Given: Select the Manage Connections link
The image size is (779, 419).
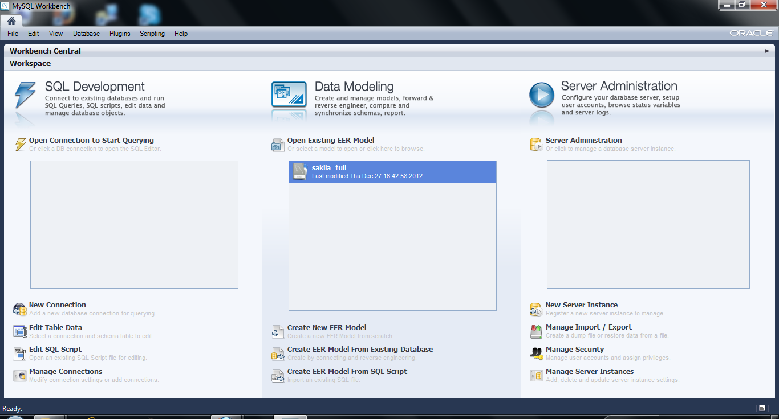Looking at the screenshot, I should [66, 372].
